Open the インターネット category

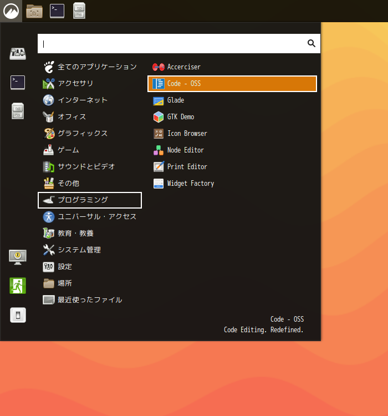[x=90, y=100]
